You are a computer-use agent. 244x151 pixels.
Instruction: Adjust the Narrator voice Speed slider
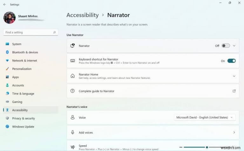(x=207, y=147)
